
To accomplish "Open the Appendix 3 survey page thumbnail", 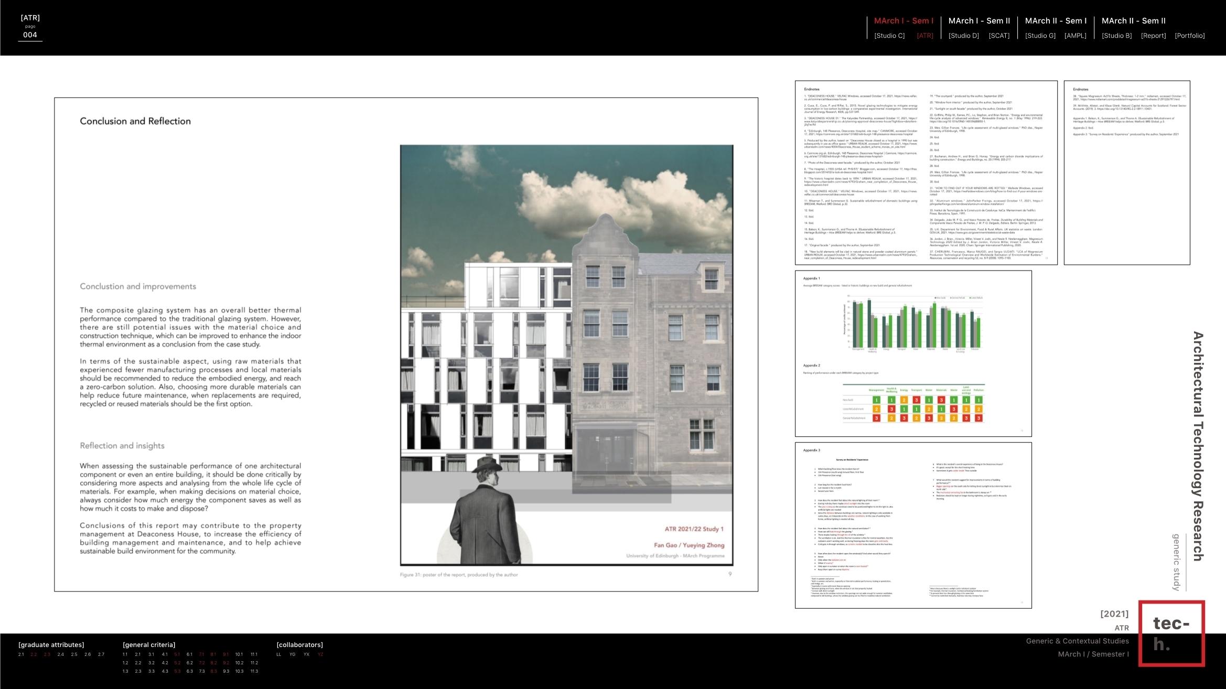I will (x=913, y=525).
